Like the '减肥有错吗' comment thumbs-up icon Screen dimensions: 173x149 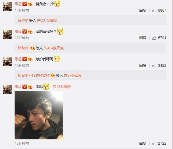(x=154, y=38)
